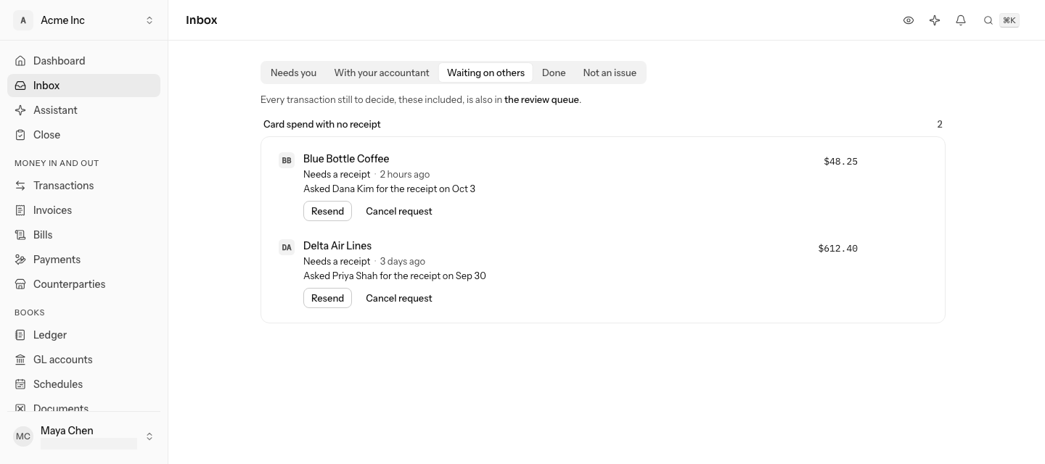Viewport: 1045px width, 464px height.
Task: Resend the Delta Air Lines receipt request
Action: (327, 298)
